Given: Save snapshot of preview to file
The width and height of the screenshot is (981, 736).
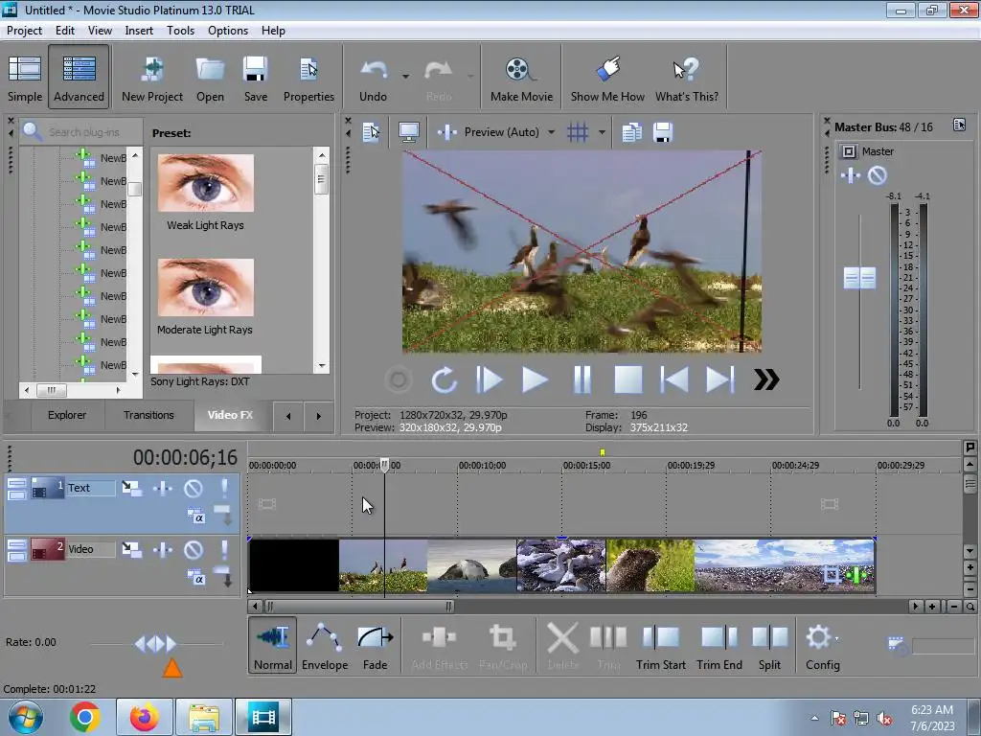Looking at the screenshot, I should pyautogui.click(x=662, y=132).
